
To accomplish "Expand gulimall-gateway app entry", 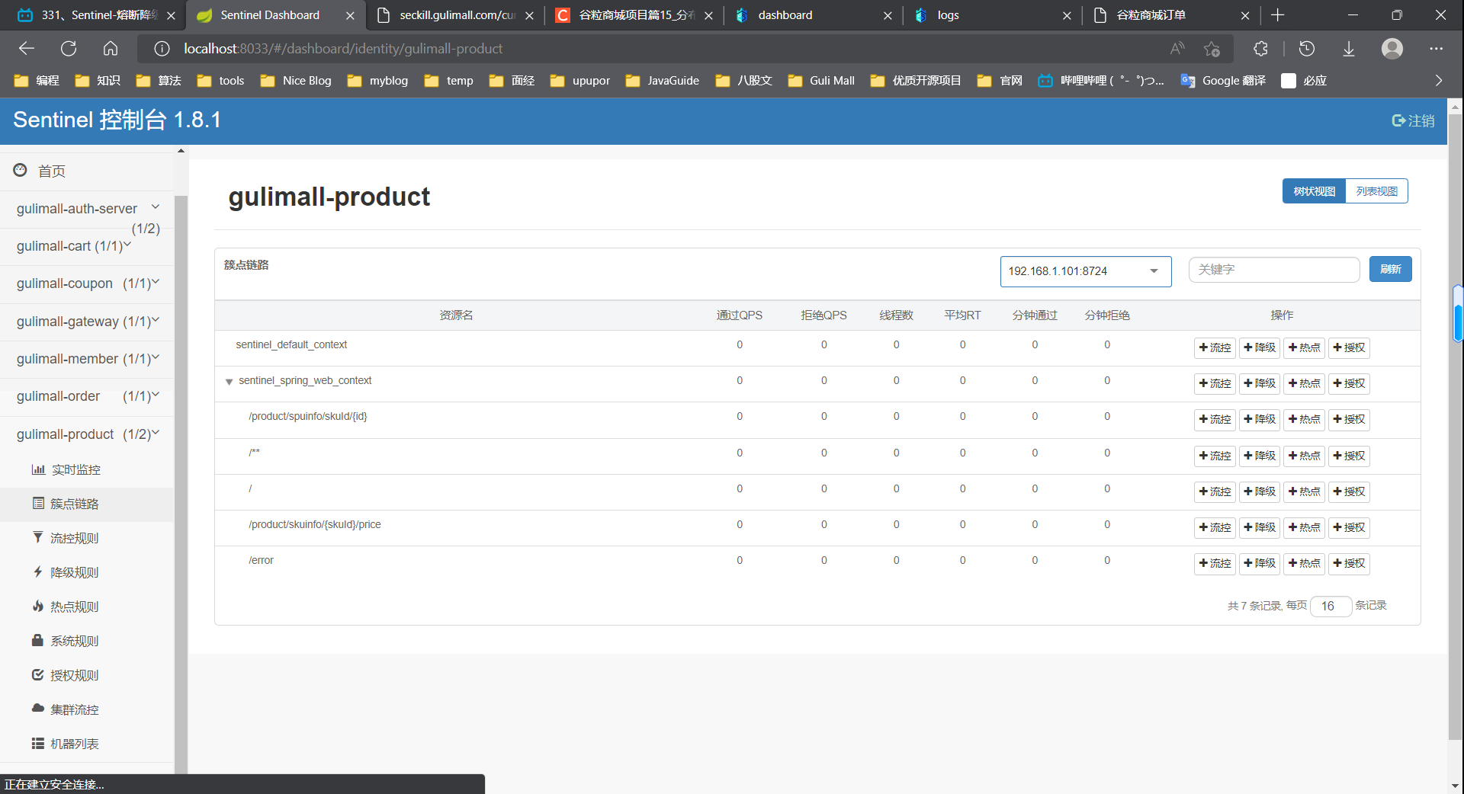I will [87, 322].
